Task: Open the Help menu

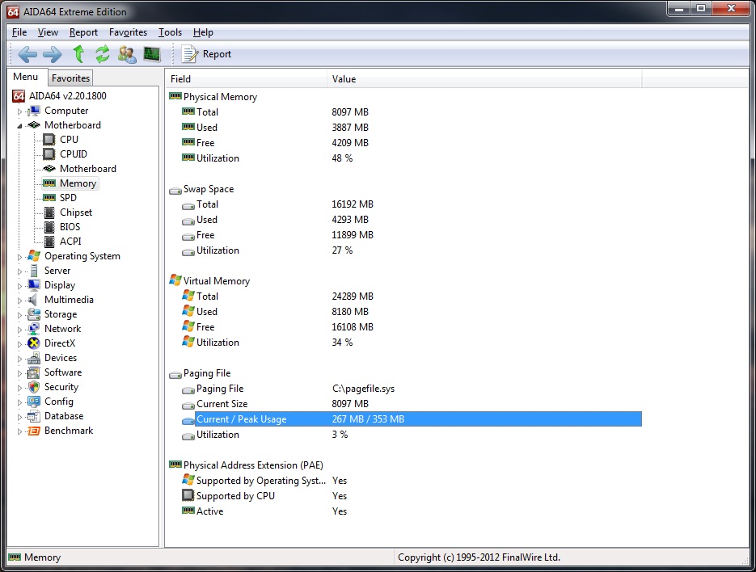Action: (x=203, y=32)
